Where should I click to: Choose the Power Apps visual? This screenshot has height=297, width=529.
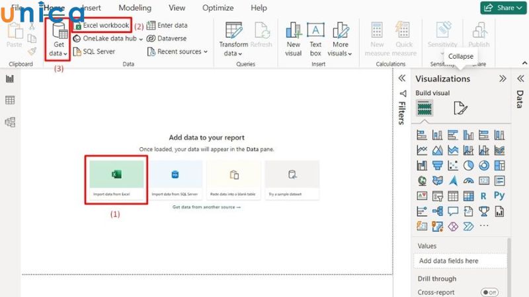(x=453, y=226)
